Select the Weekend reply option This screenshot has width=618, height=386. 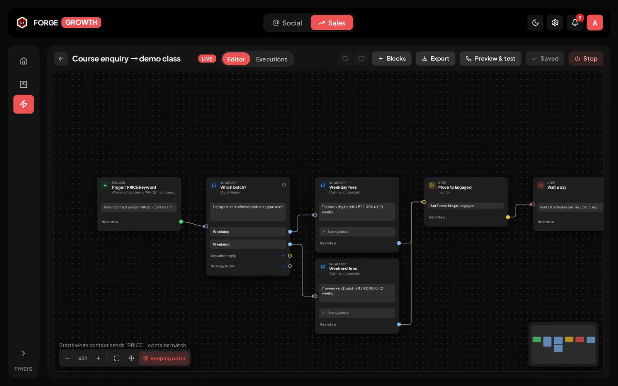248,244
